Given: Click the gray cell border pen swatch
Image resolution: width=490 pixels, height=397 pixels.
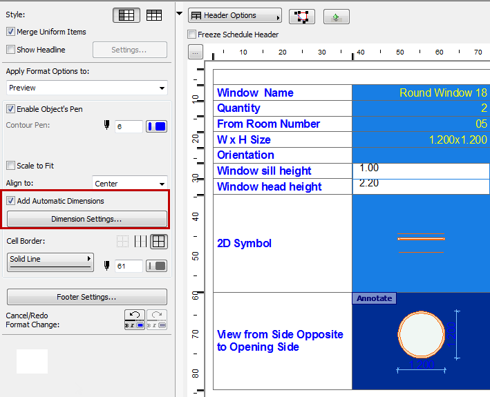Looking at the screenshot, I should click(x=157, y=266).
